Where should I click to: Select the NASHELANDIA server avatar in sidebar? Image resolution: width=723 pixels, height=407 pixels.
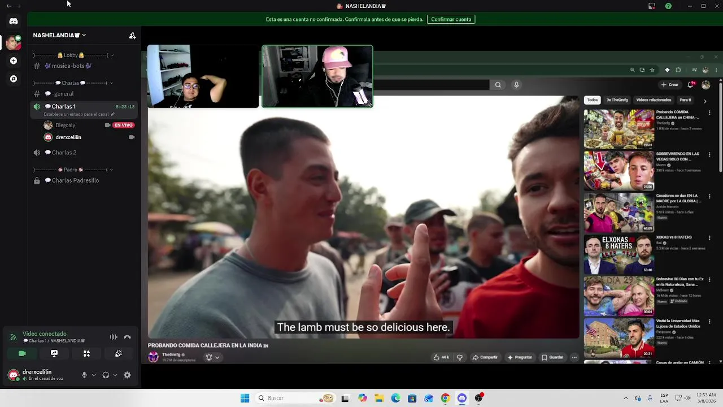(x=13, y=42)
